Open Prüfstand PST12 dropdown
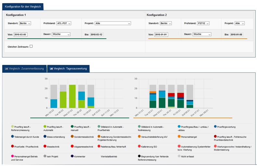The image size is (257, 166). 203,23
